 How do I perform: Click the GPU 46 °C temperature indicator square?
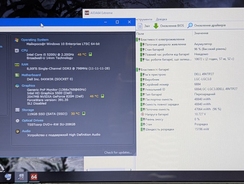click(x=102, y=96)
